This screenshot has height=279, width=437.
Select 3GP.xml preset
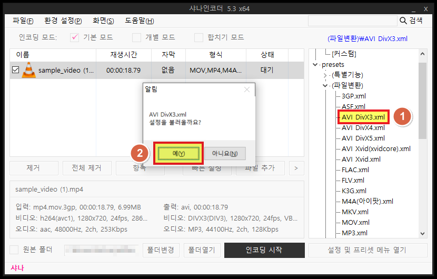coord(354,96)
